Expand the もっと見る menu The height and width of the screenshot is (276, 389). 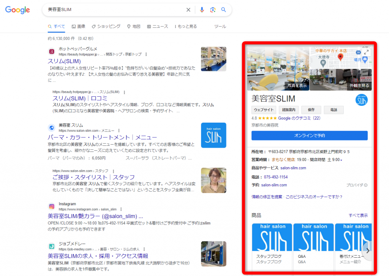(x=186, y=26)
